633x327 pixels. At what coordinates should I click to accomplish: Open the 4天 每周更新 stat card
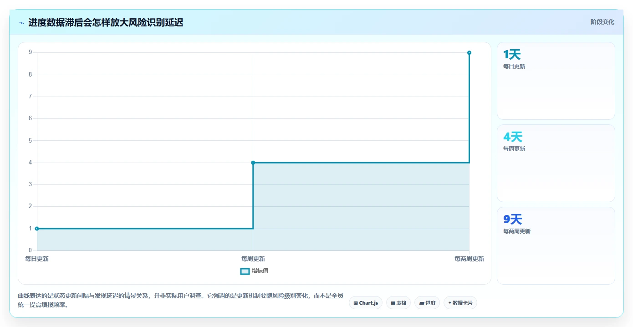(x=556, y=163)
